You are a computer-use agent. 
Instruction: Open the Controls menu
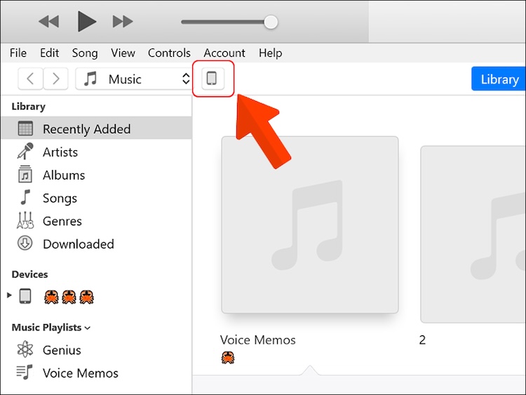point(169,53)
